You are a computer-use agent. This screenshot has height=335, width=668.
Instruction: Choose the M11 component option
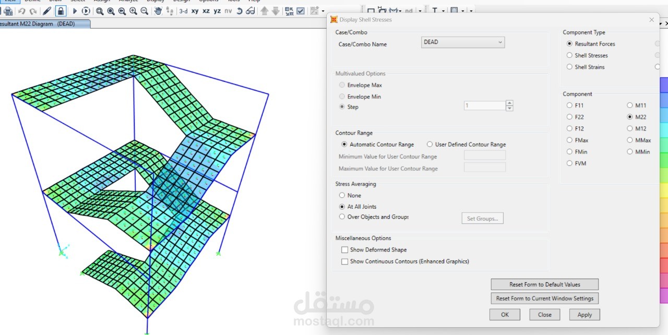[630, 105]
